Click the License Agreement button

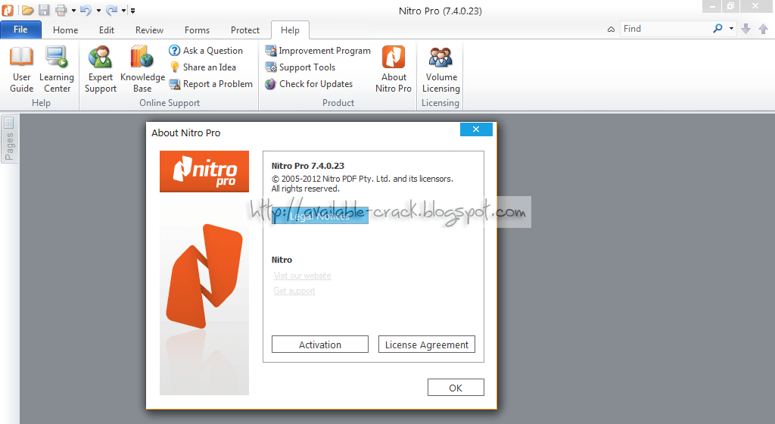427,344
